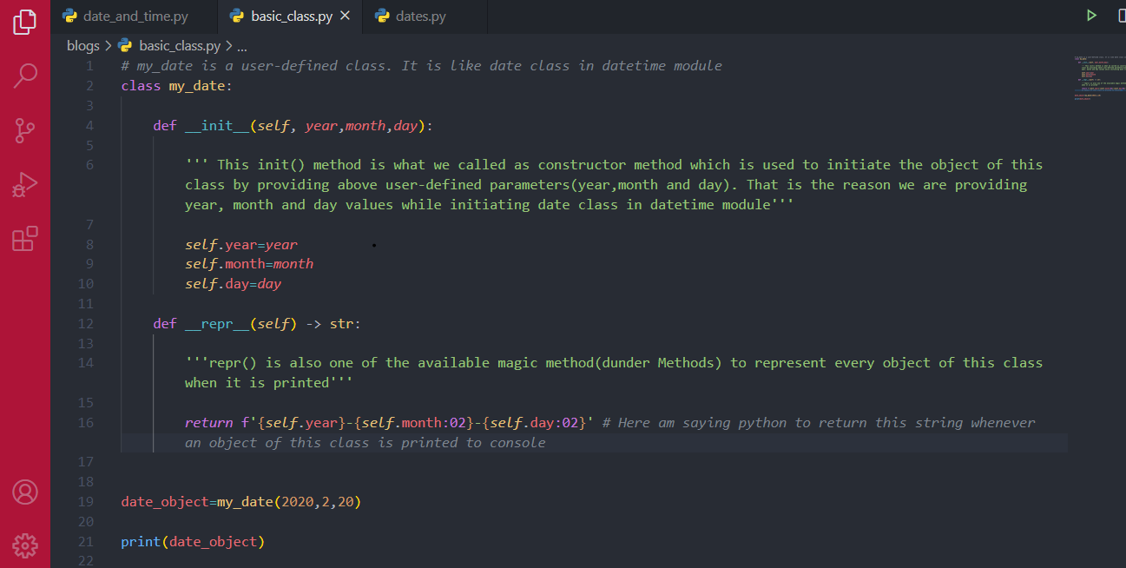Click 'class my_date:' on line 2
Viewport: 1126px width, 568px height.
[177, 86]
